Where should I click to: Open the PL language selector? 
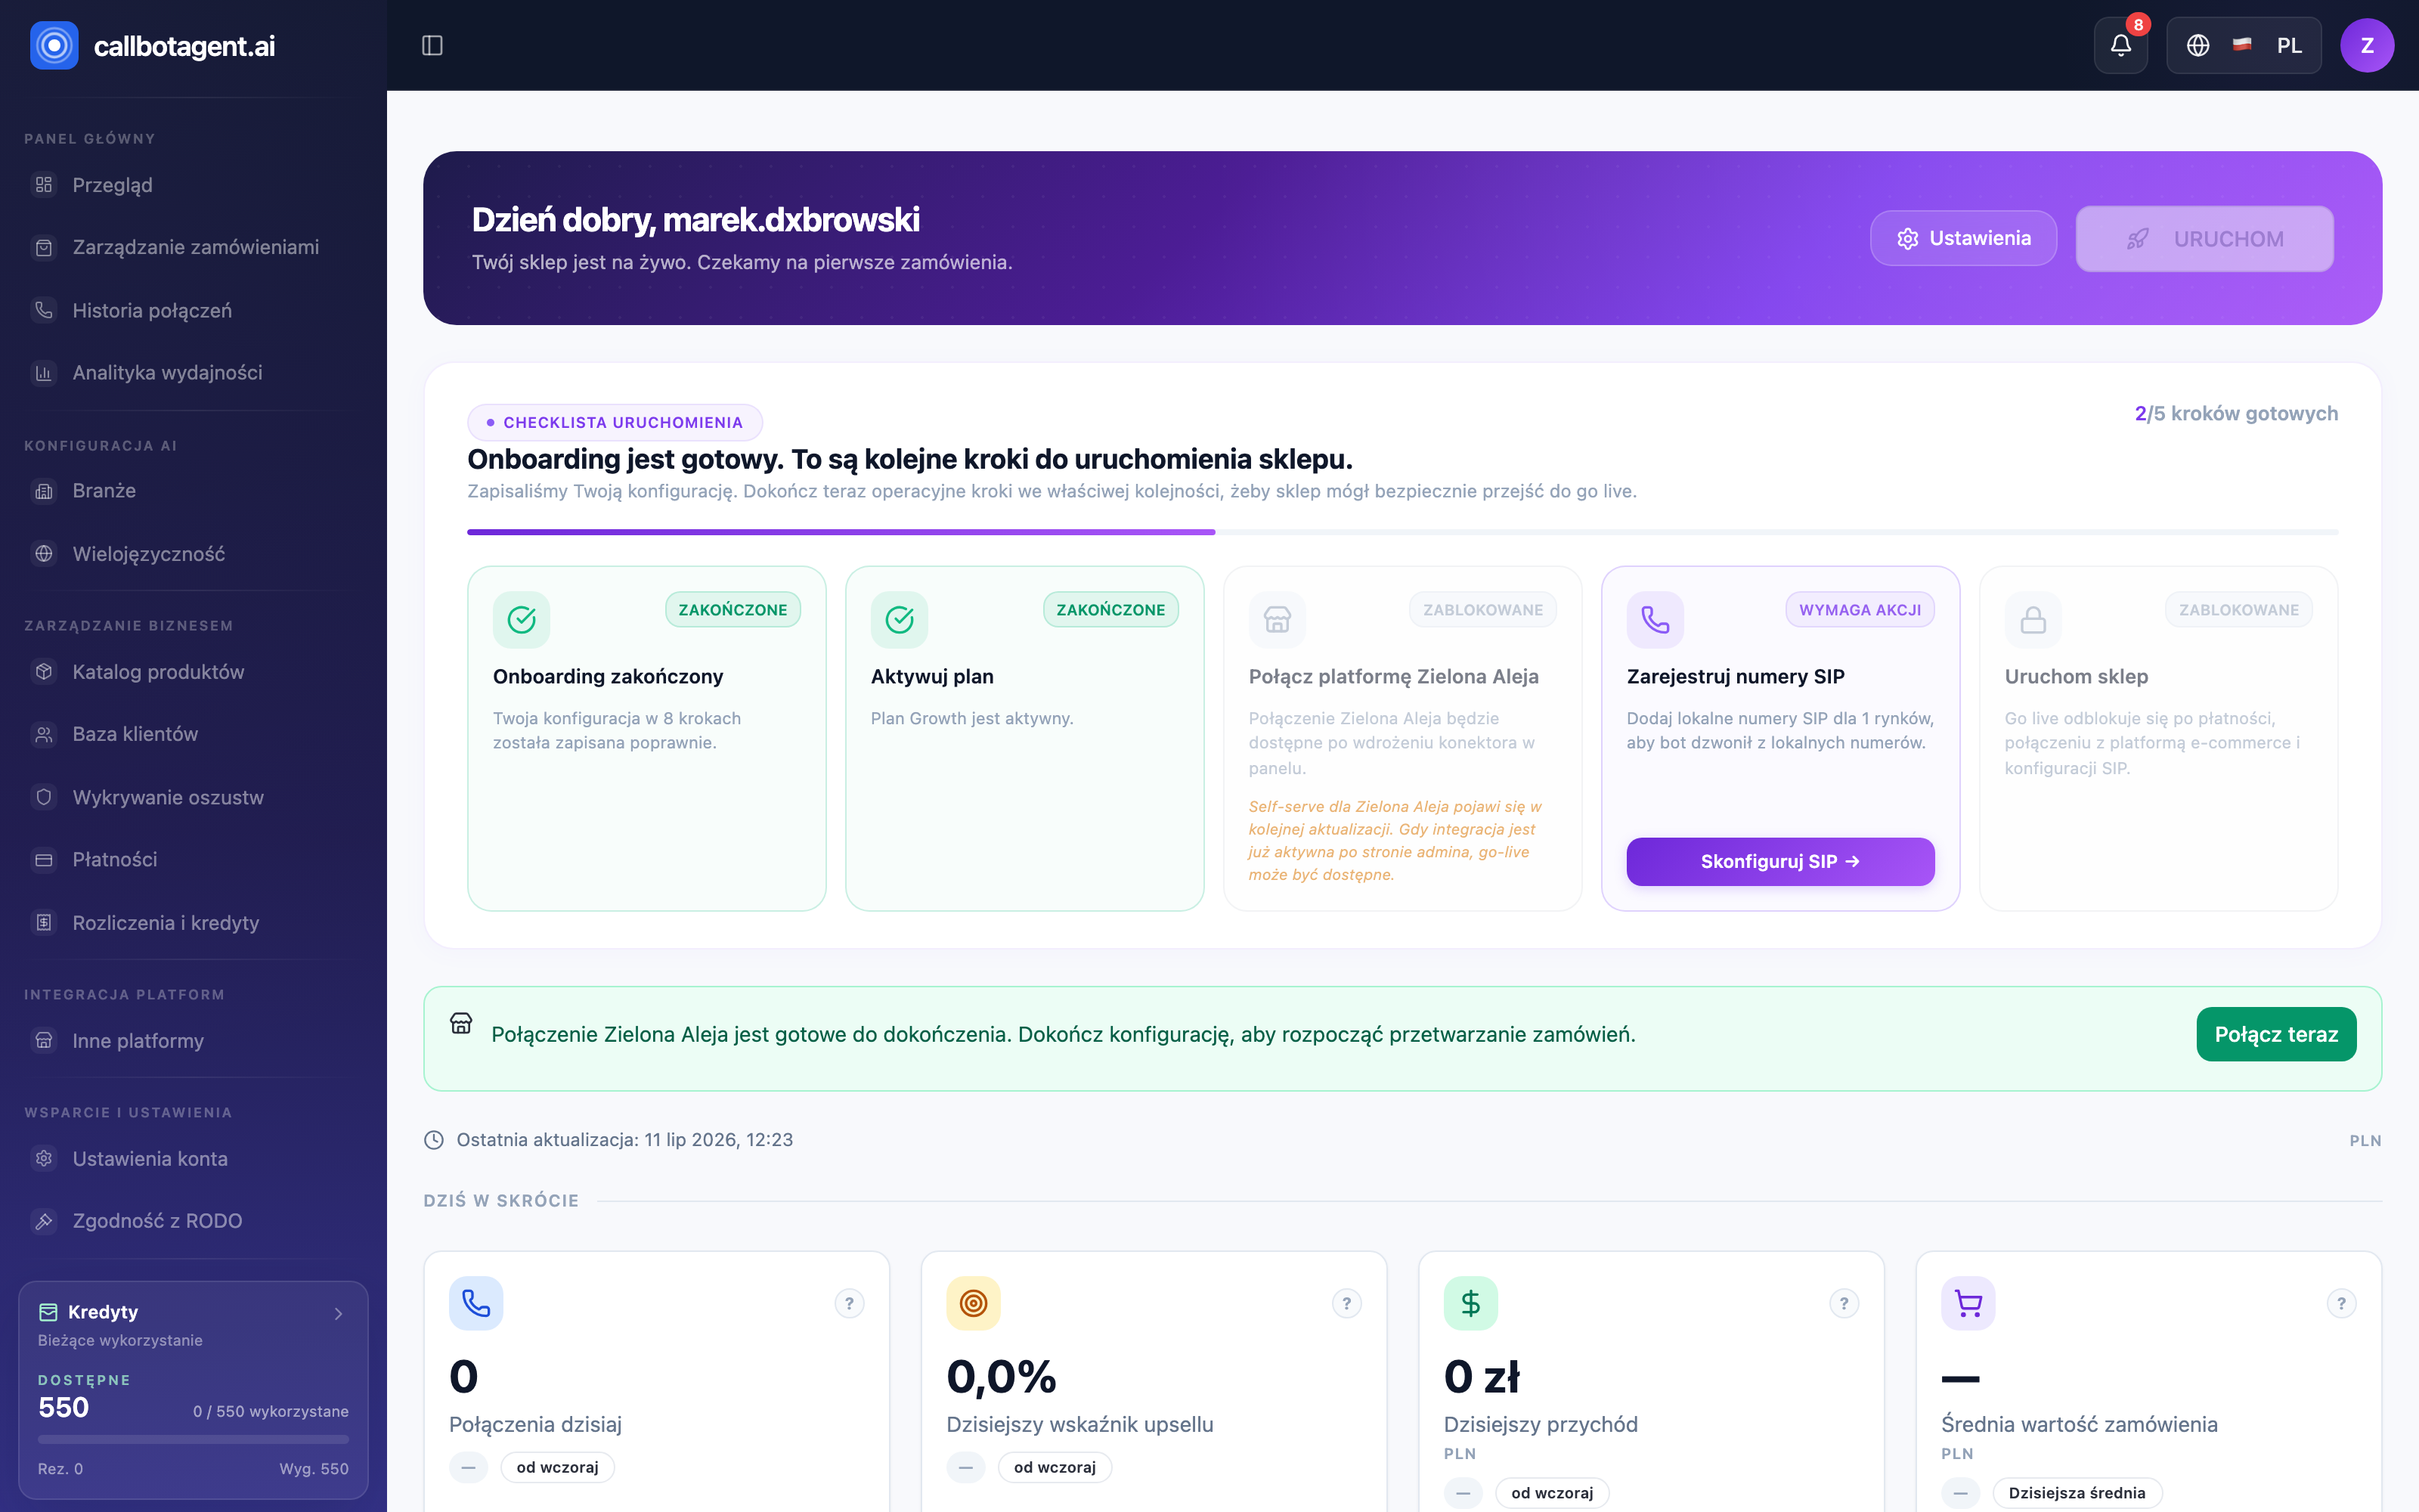[2243, 45]
